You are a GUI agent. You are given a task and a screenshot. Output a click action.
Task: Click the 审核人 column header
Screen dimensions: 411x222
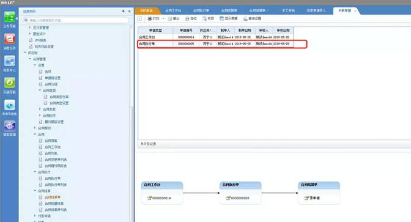264,31
